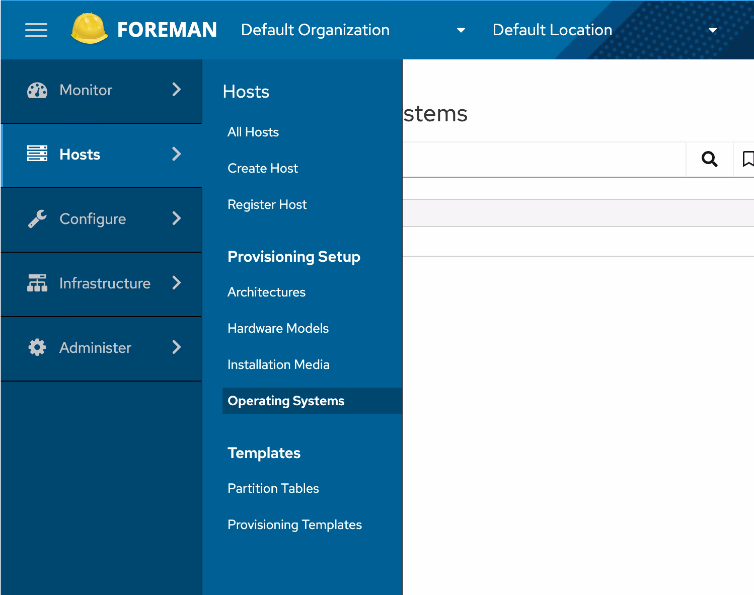754x595 pixels.
Task: Expand the Hosts menu chevron
Action: pos(177,154)
